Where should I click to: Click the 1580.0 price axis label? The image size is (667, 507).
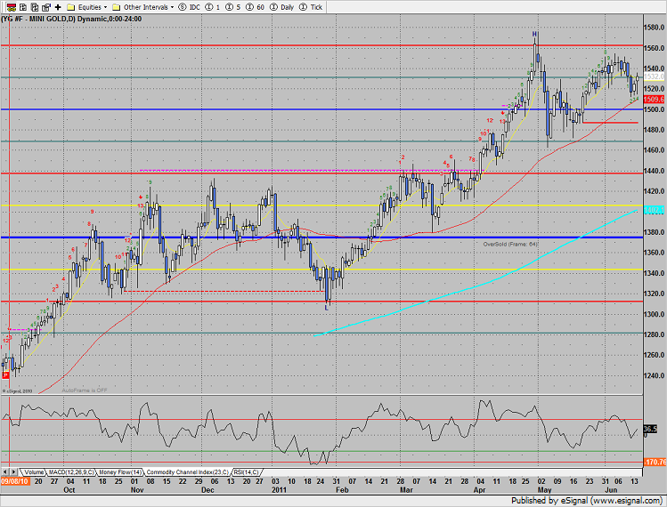coord(654,28)
